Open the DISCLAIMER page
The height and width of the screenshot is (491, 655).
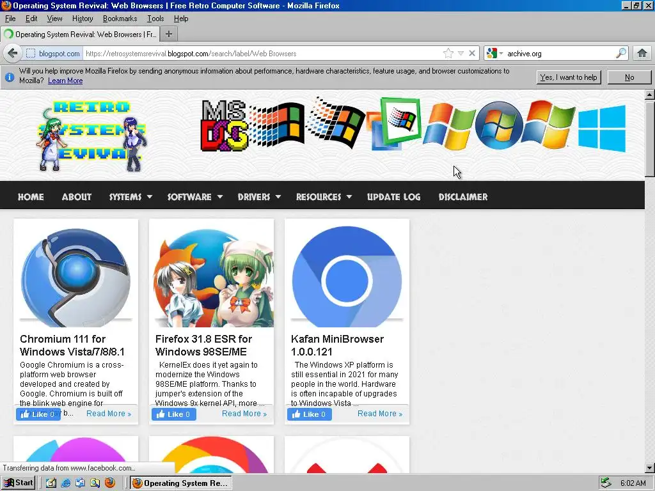point(463,197)
